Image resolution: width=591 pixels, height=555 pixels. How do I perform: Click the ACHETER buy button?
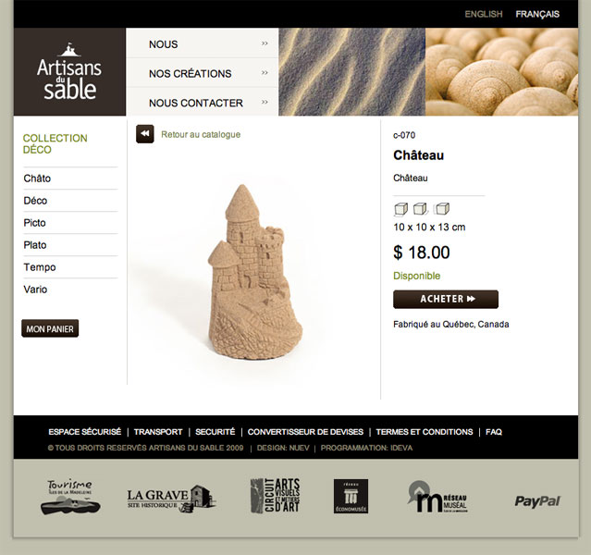pos(446,299)
